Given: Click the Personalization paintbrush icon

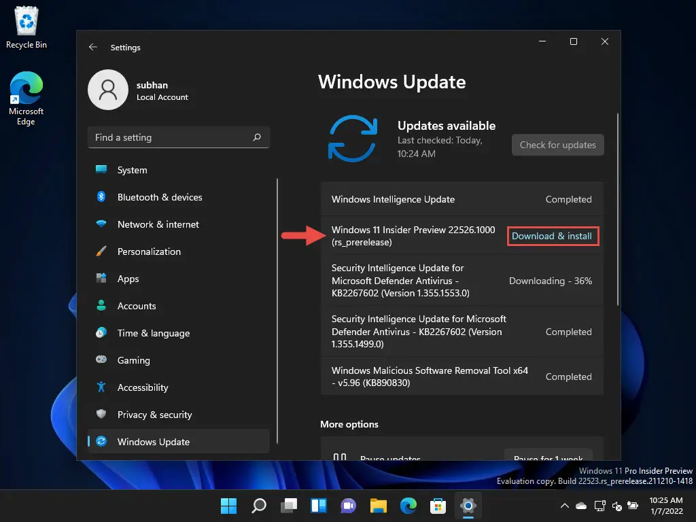Looking at the screenshot, I should [101, 251].
